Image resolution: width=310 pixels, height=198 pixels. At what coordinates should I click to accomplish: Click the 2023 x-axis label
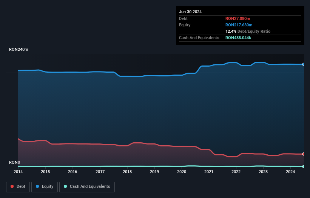coord(263,172)
